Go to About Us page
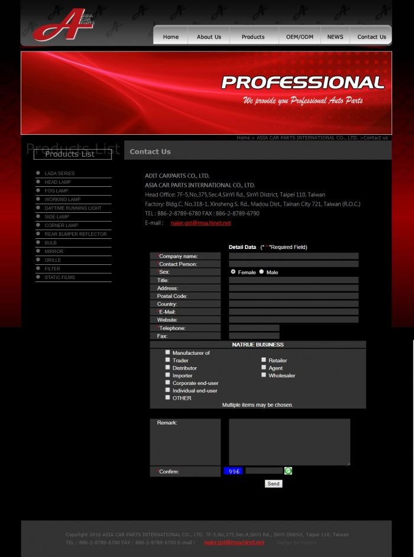The image size is (414, 557). coord(209,37)
